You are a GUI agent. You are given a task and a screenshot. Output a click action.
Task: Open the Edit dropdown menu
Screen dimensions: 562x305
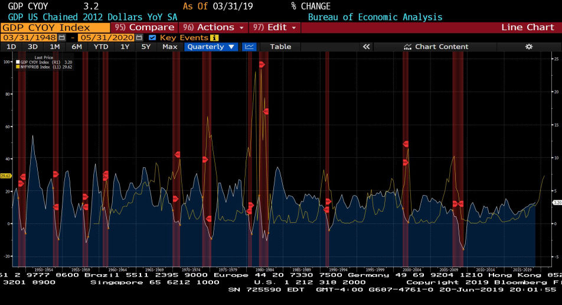274,28
